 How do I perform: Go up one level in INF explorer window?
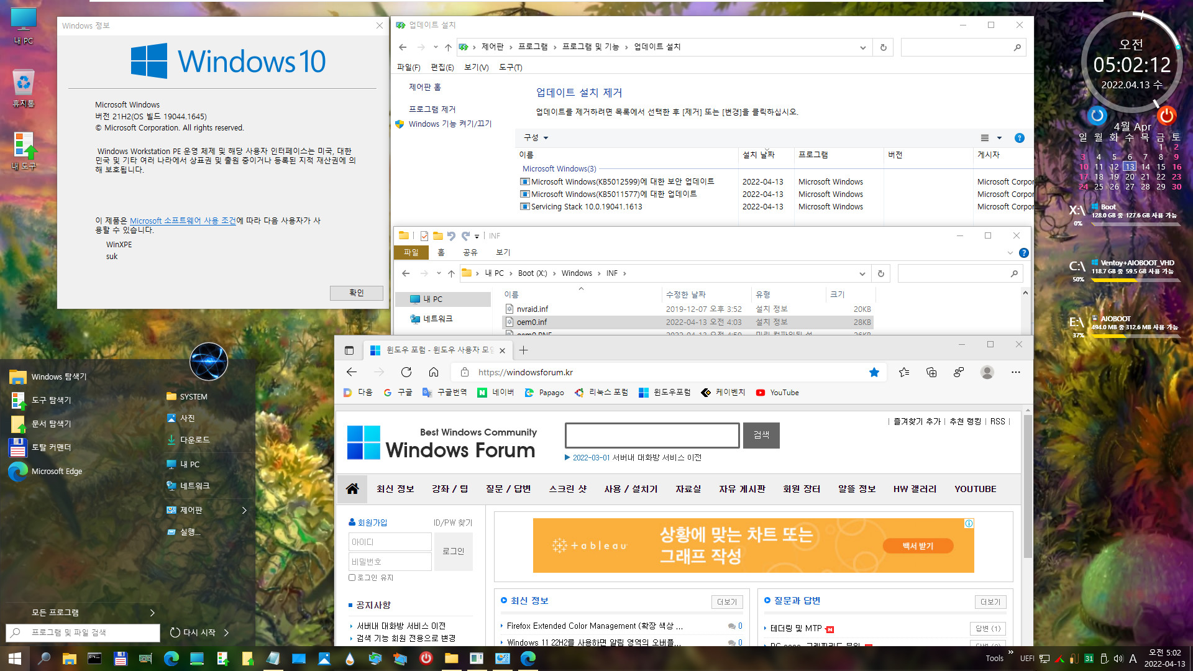click(451, 273)
